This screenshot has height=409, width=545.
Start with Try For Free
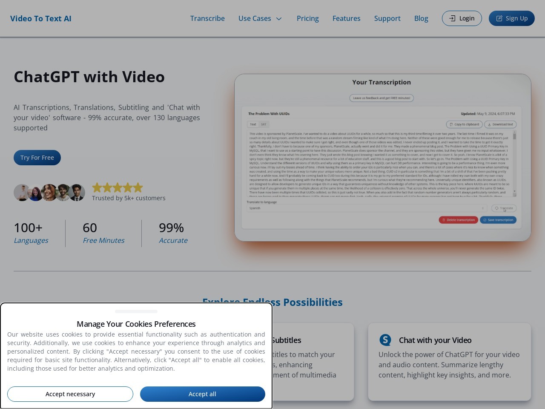[x=37, y=158]
